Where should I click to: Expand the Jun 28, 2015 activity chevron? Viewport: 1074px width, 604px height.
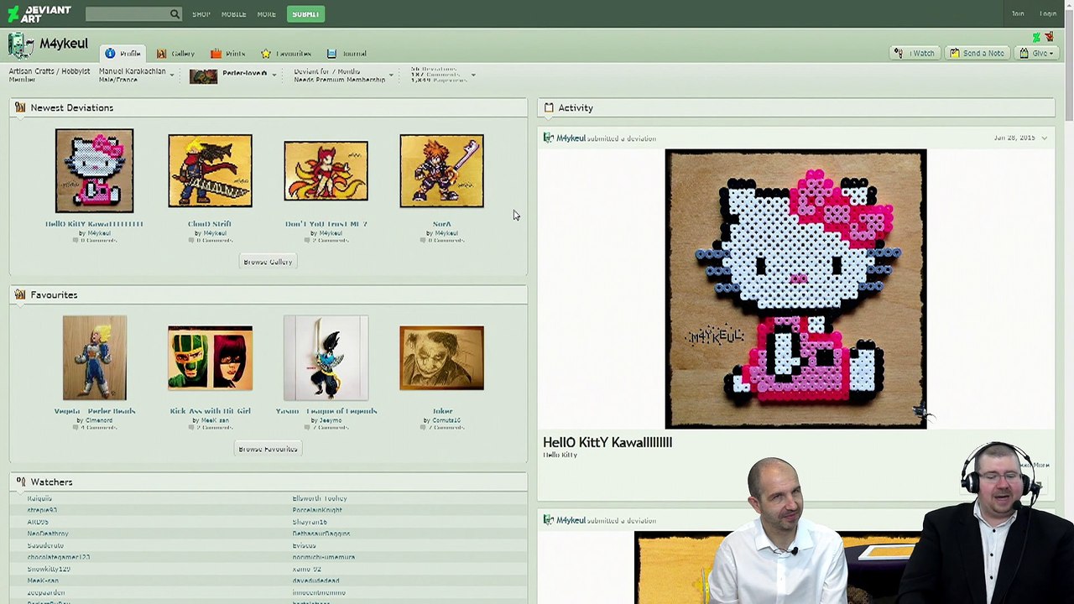[1045, 138]
